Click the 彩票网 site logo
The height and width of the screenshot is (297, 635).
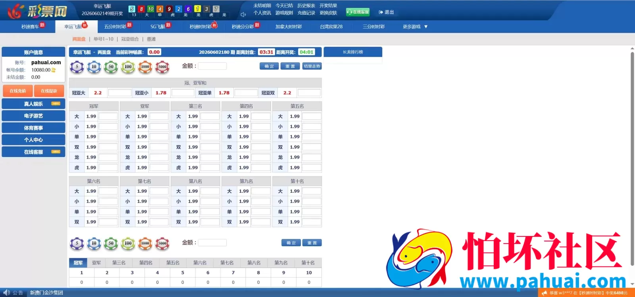[38, 11]
